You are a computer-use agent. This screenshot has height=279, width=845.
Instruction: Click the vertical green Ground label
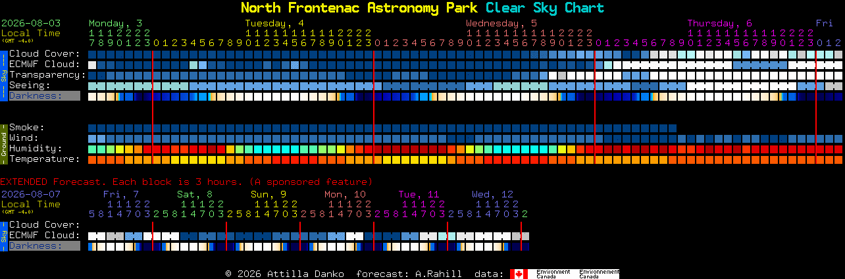(x=3, y=143)
